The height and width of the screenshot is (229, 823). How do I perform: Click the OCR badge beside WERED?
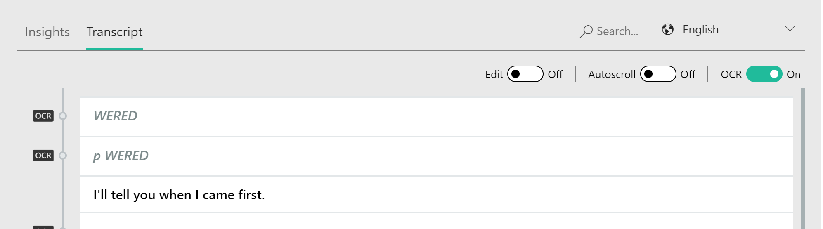coord(43,116)
